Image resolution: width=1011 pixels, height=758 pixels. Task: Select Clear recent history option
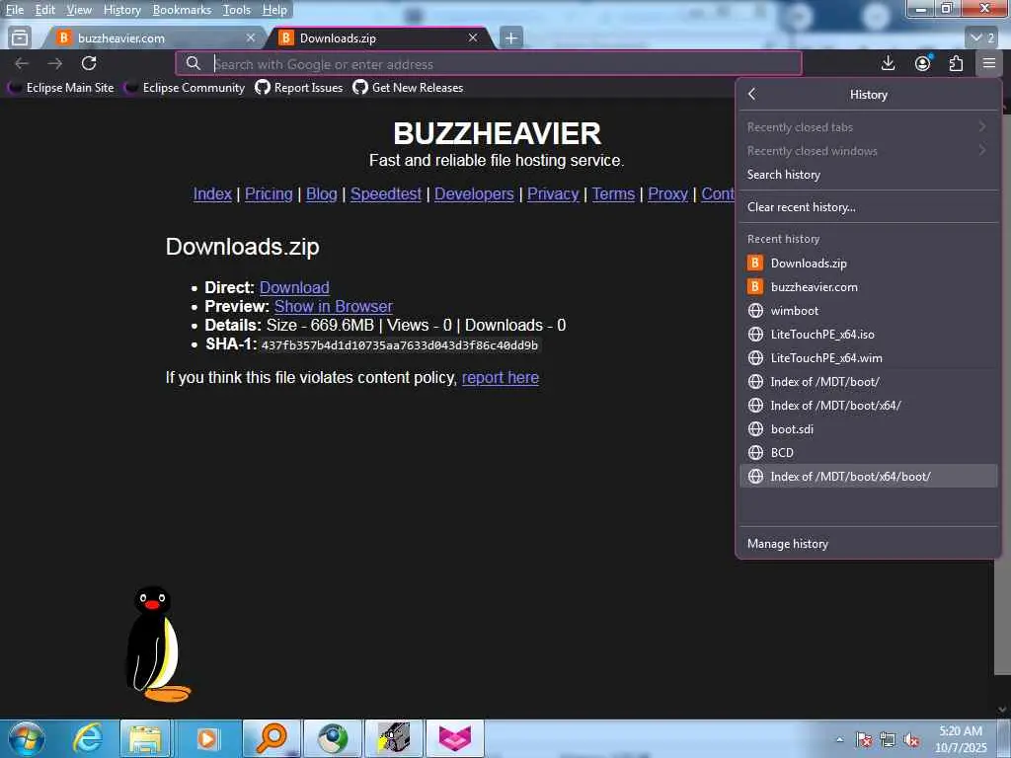tap(868, 207)
